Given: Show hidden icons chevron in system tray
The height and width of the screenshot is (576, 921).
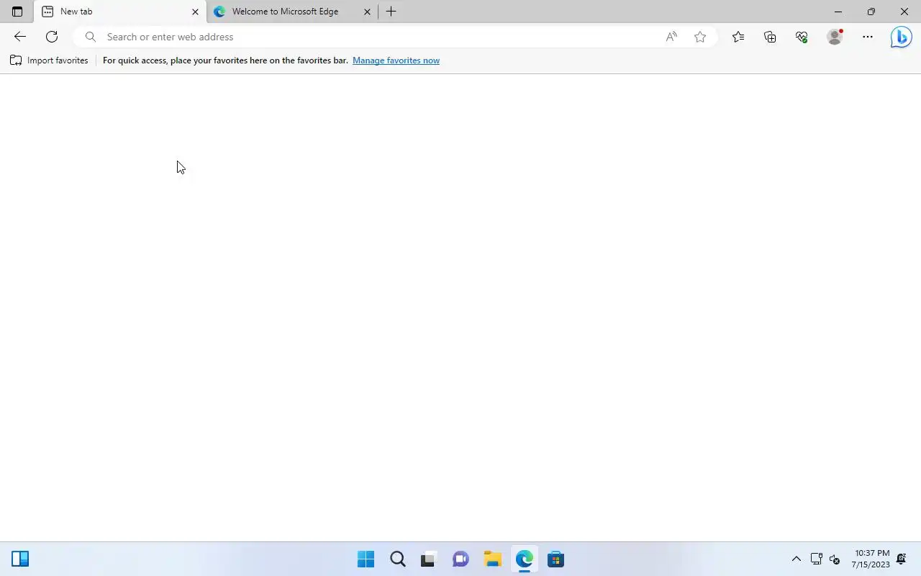Looking at the screenshot, I should (797, 559).
